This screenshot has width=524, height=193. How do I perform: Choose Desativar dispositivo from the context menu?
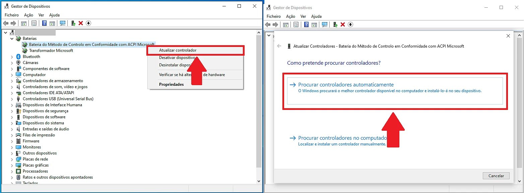click(196, 58)
